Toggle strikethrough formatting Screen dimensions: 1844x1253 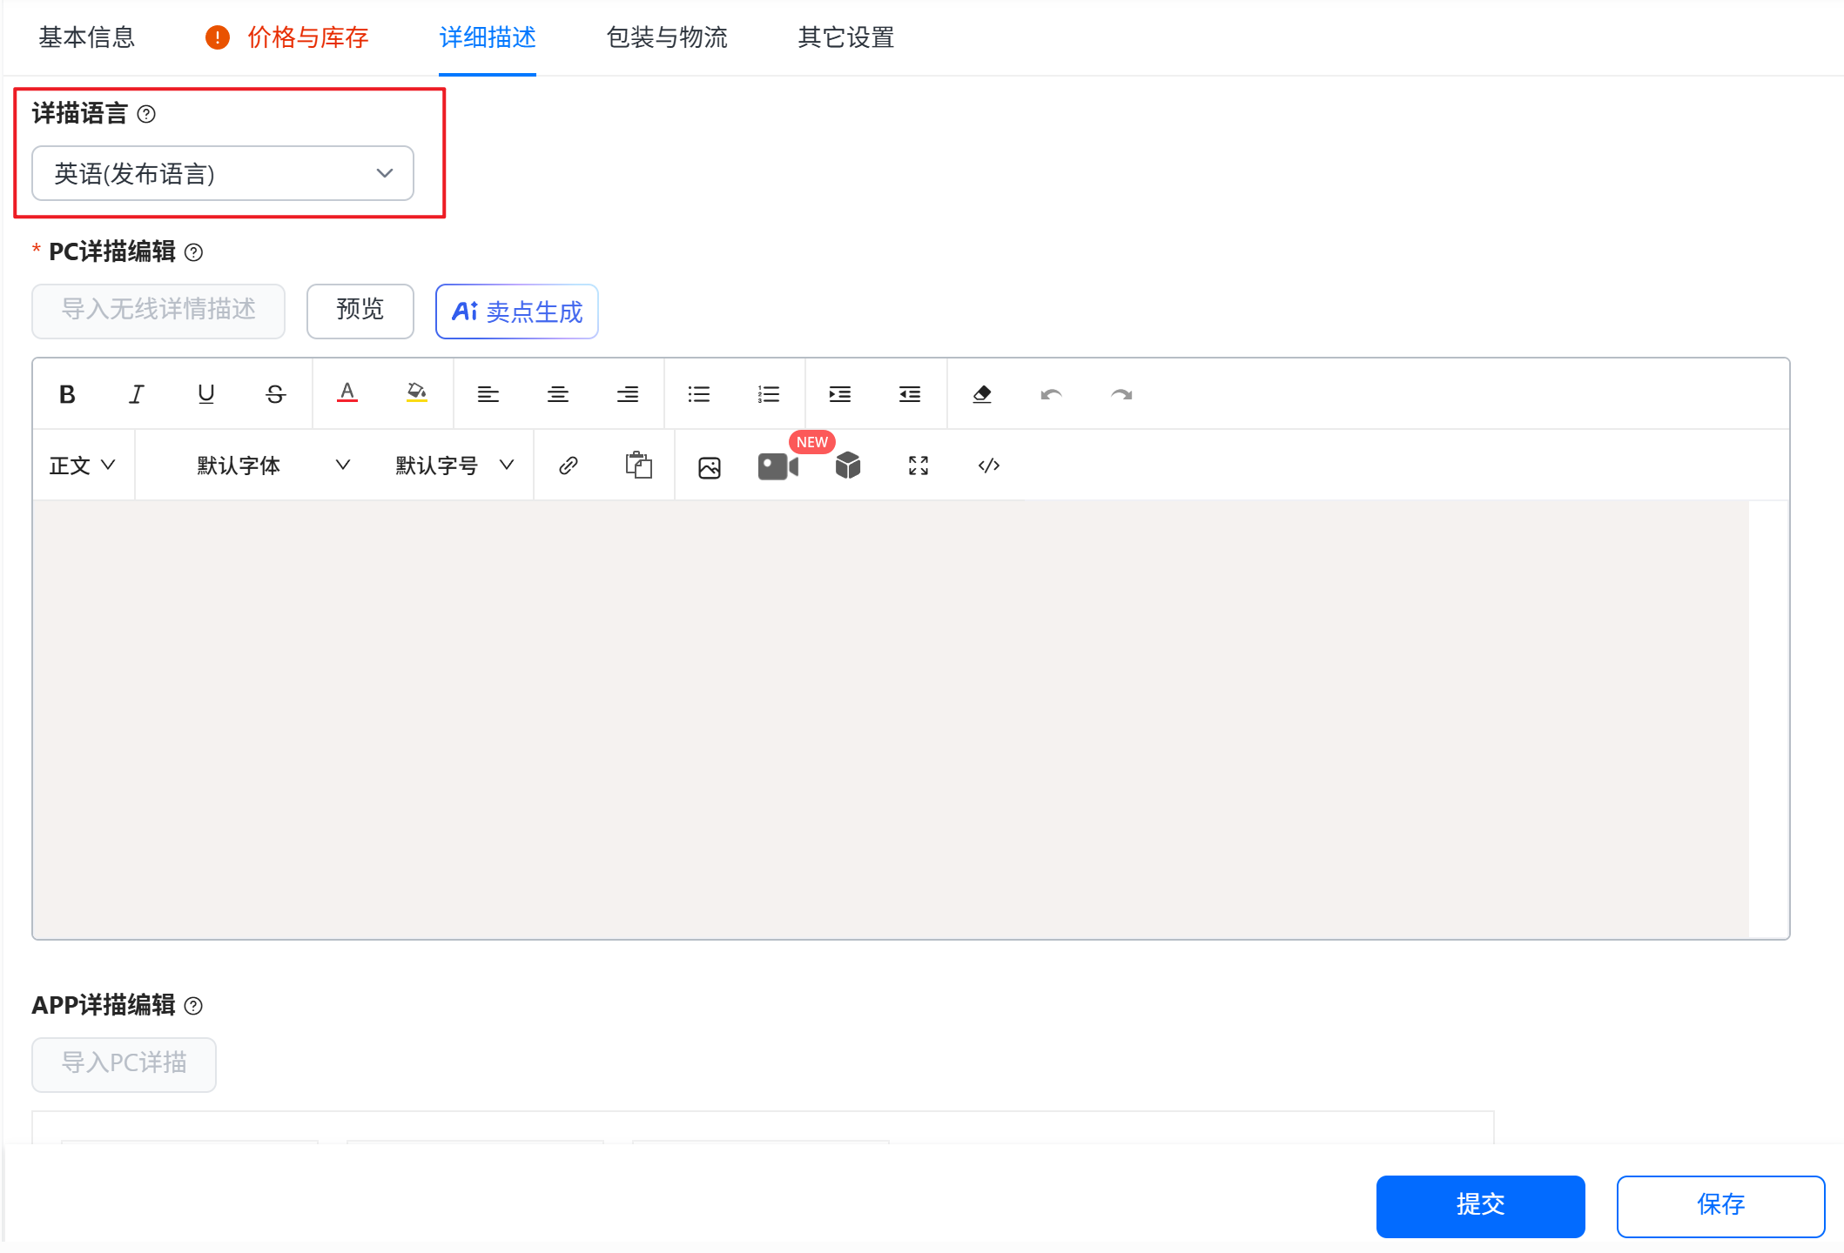pos(275,394)
